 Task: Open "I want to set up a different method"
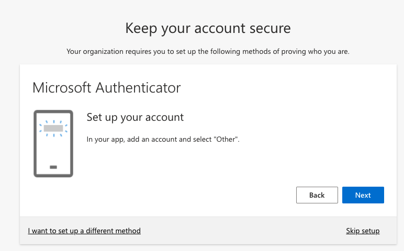coord(84,231)
